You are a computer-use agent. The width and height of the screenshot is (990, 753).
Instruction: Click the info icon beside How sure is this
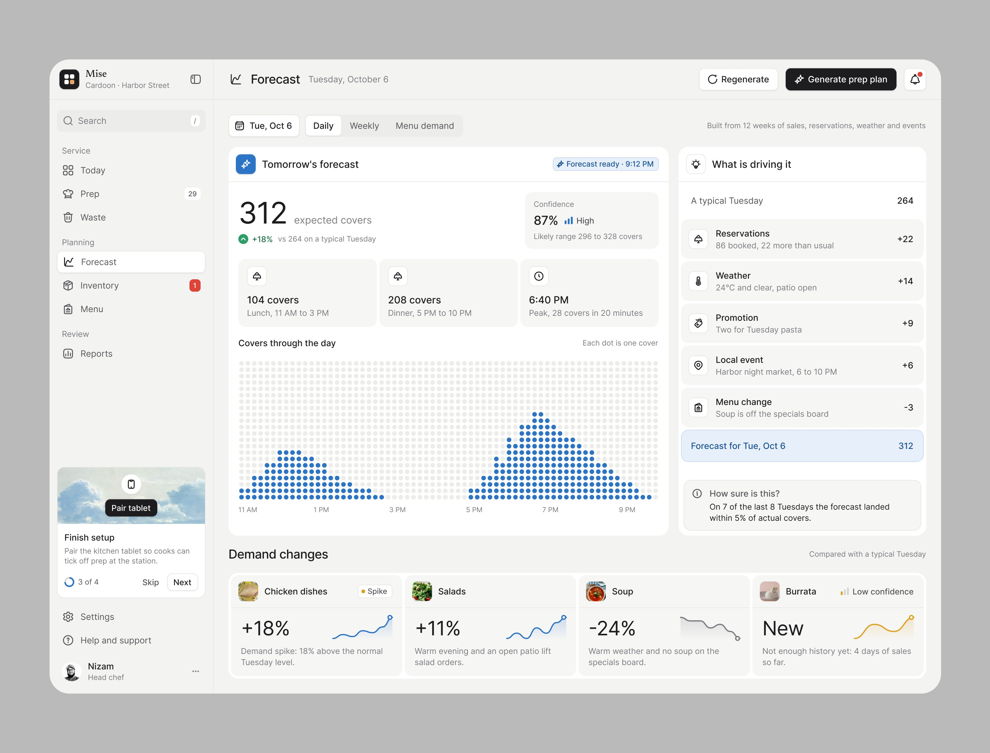coord(697,494)
